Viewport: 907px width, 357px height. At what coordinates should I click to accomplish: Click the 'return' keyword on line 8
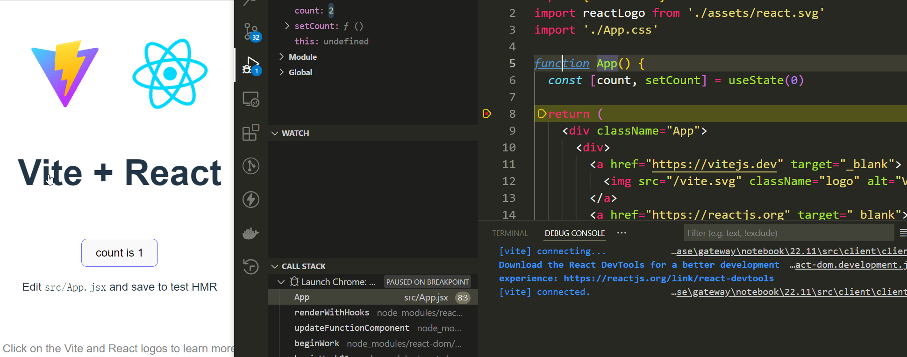569,114
